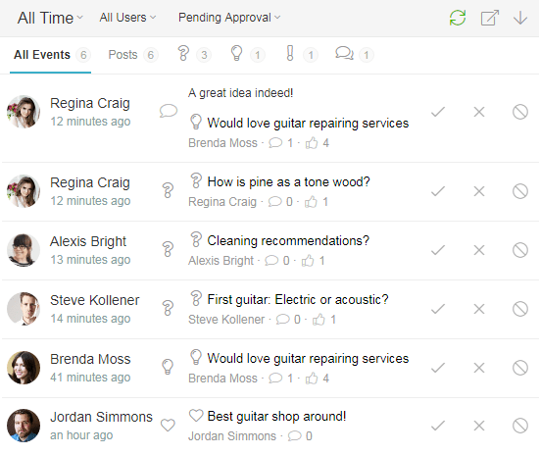
Task: Show comments tab with speech bubbles
Action: tap(355, 54)
